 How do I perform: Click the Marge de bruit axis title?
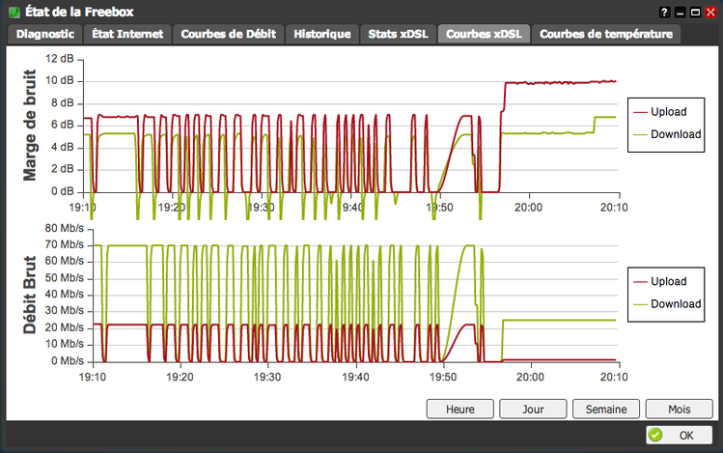[30, 125]
